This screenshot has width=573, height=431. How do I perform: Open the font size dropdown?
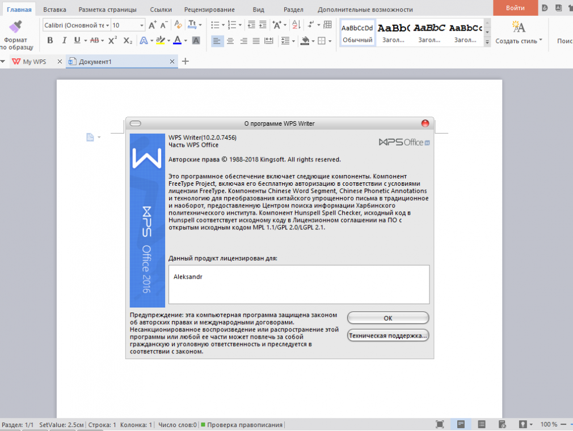pos(142,25)
